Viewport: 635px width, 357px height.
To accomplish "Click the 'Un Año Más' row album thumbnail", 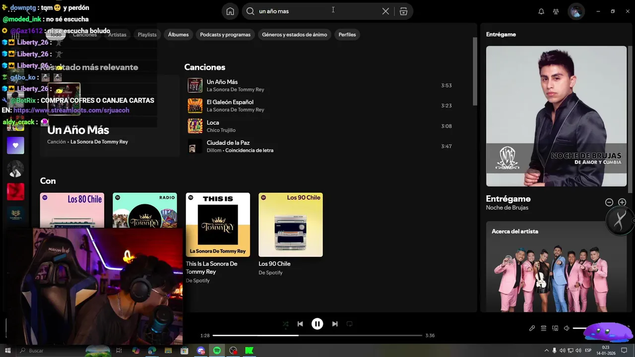I will coord(195,85).
